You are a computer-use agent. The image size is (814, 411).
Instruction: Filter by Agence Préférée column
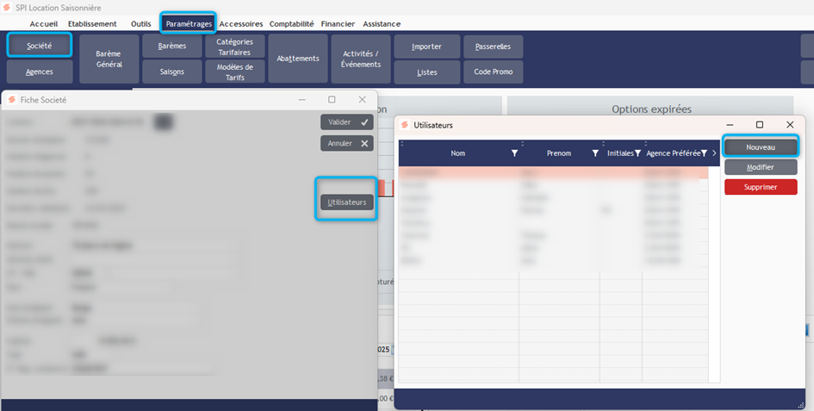click(x=704, y=153)
